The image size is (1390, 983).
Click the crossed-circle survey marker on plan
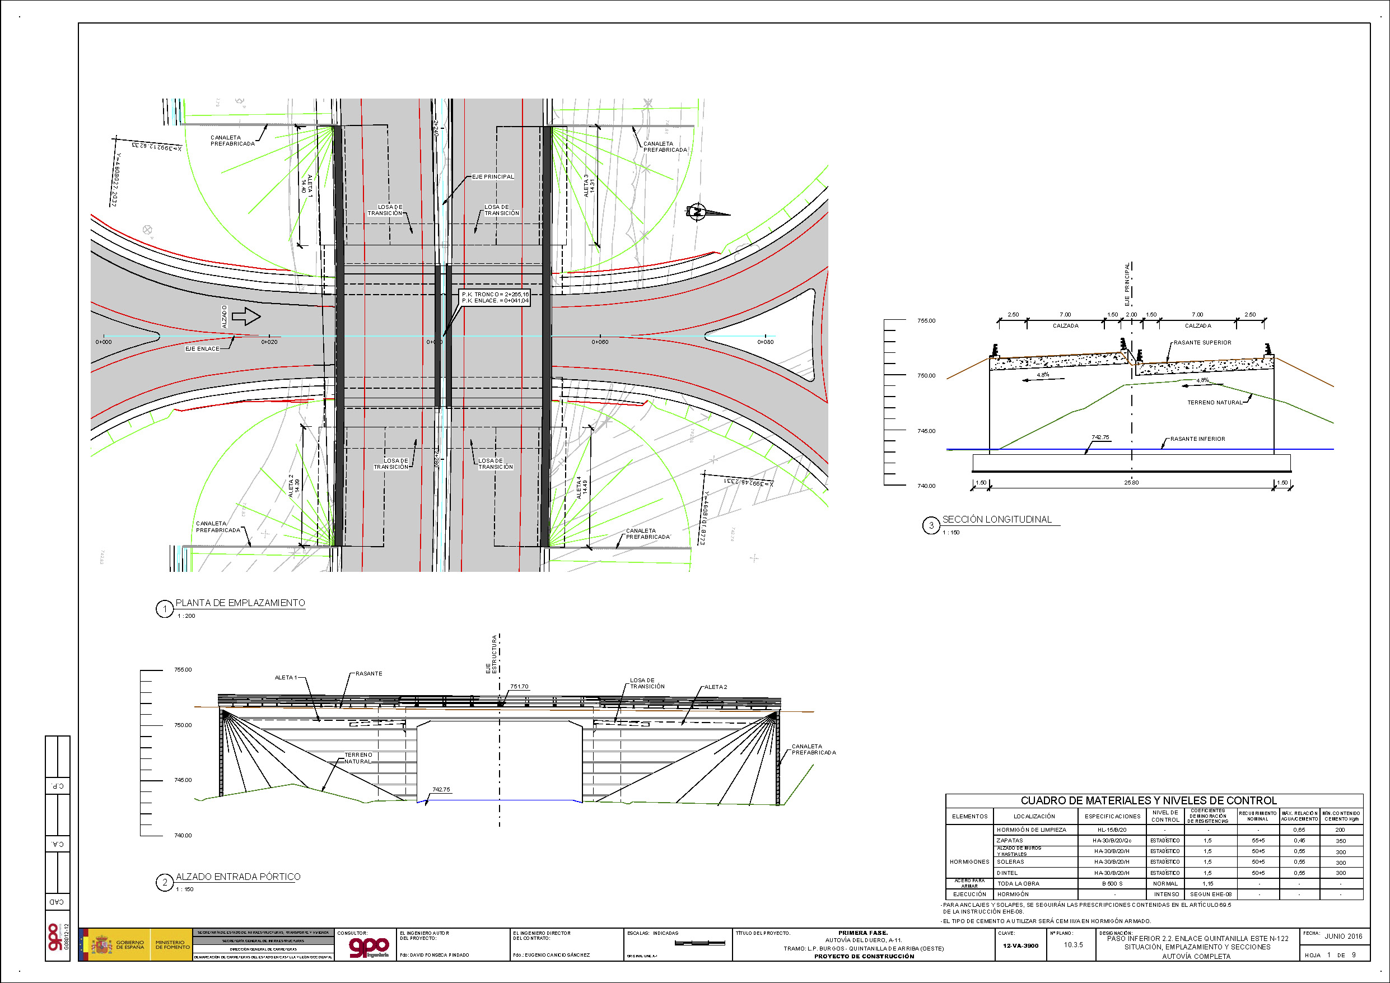(x=147, y=230)
